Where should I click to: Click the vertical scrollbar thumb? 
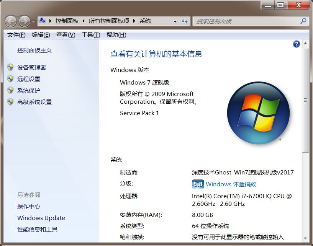coord(305,100)
